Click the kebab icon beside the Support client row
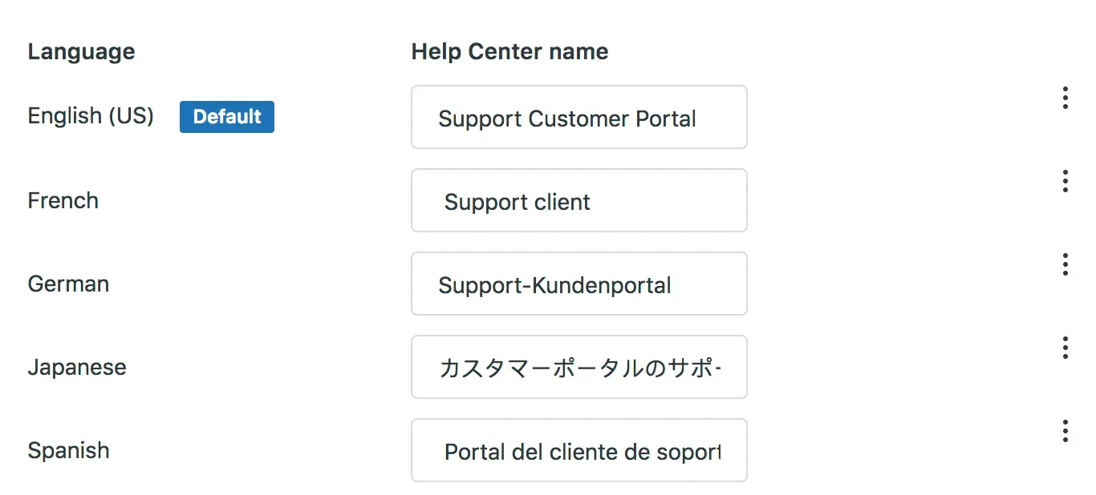This screenshot has height=495, width=1096. click(1066, 181)
